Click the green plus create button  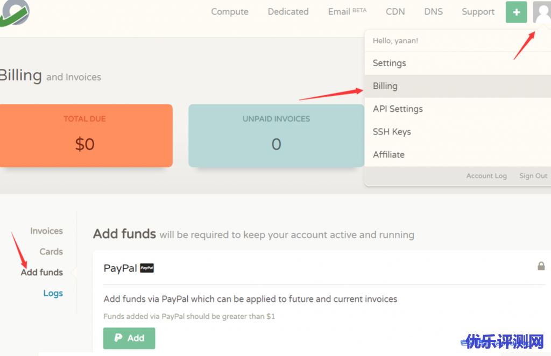point(516,12)
